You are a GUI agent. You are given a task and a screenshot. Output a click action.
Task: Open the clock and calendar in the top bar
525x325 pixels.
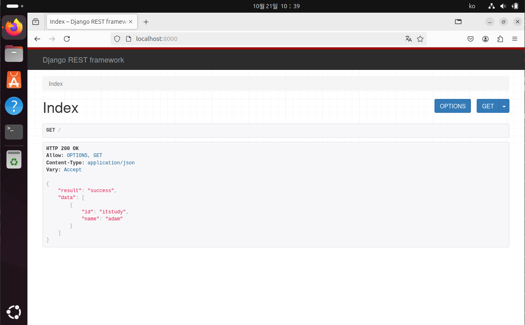click(x=276, y=6)
